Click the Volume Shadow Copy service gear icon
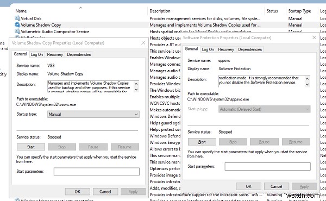326x201 pixels. coord(17,25)
